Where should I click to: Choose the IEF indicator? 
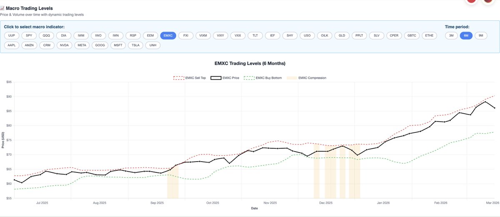click(x=272, y=35)
